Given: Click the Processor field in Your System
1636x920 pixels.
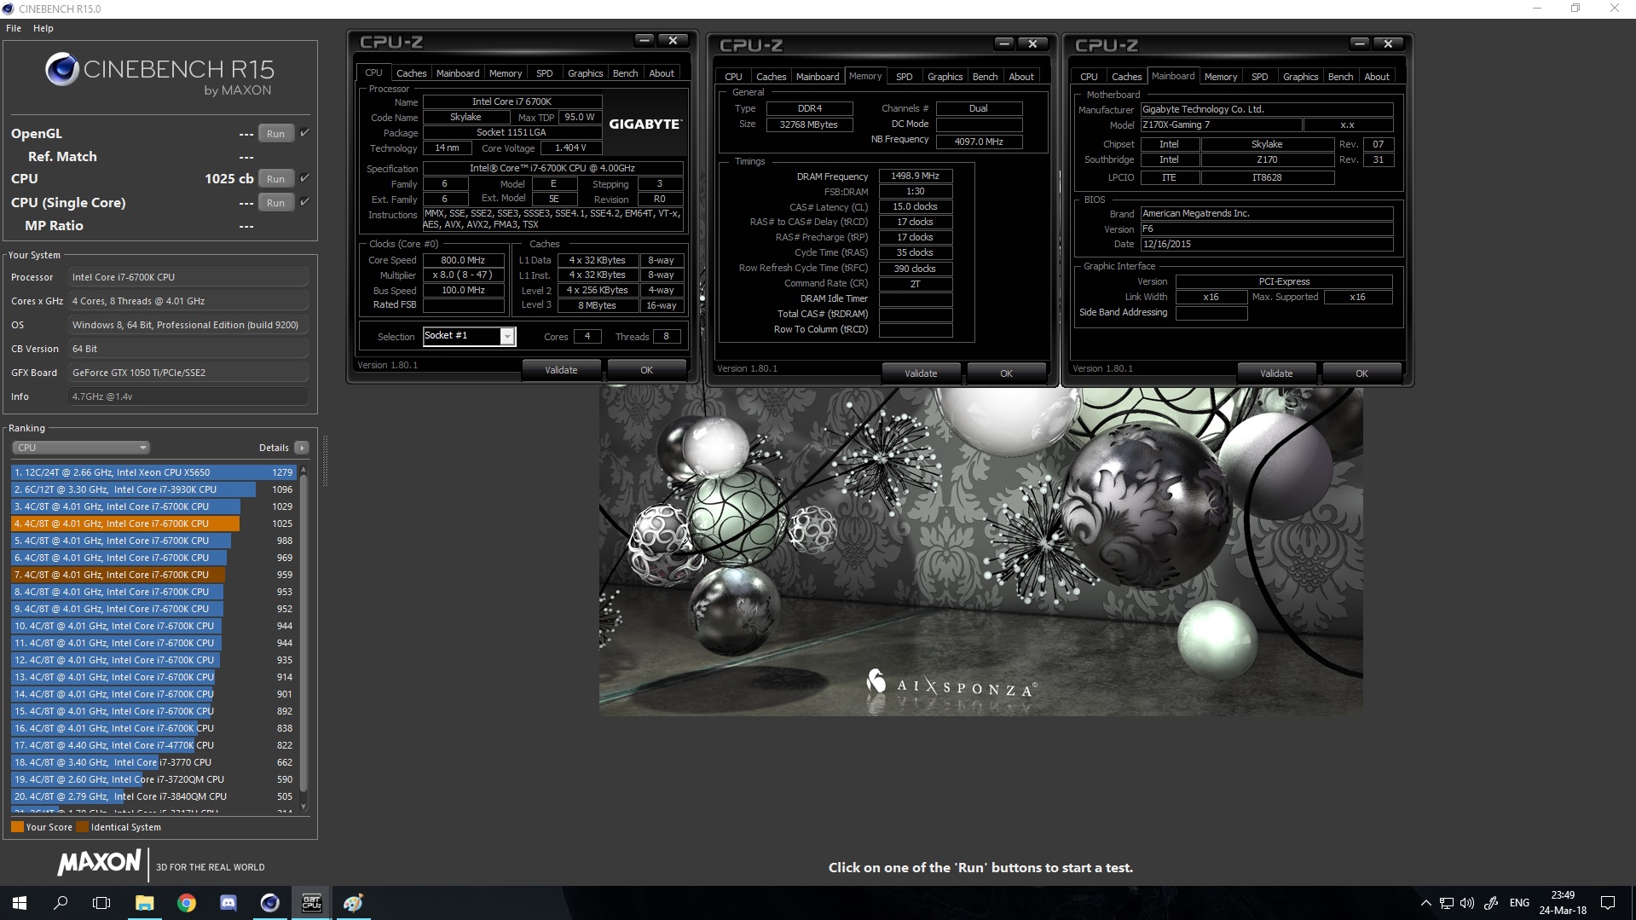Looking at the screenshot, I should click(188, 277).
